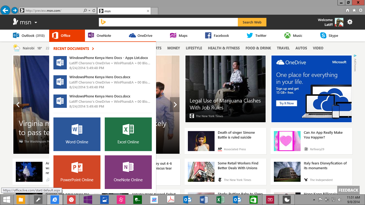Open File Explorer from taskbar

[x=21, y=199]
